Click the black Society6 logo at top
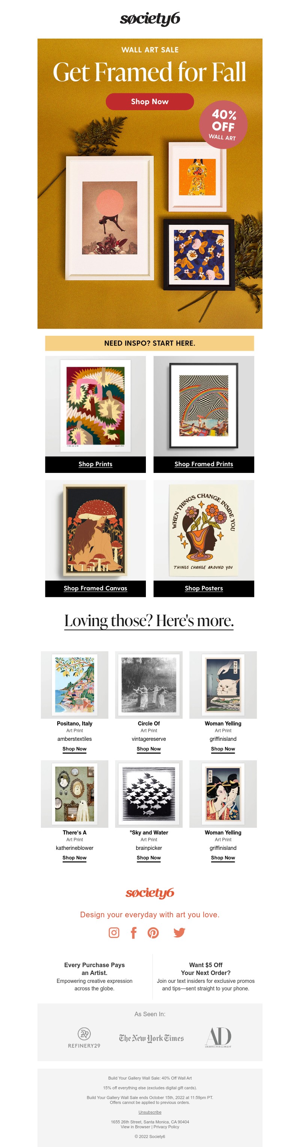 tap(150, 19)
